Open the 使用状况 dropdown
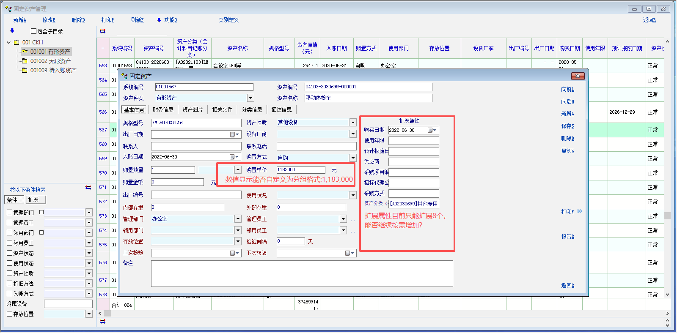 pos(353,195)
